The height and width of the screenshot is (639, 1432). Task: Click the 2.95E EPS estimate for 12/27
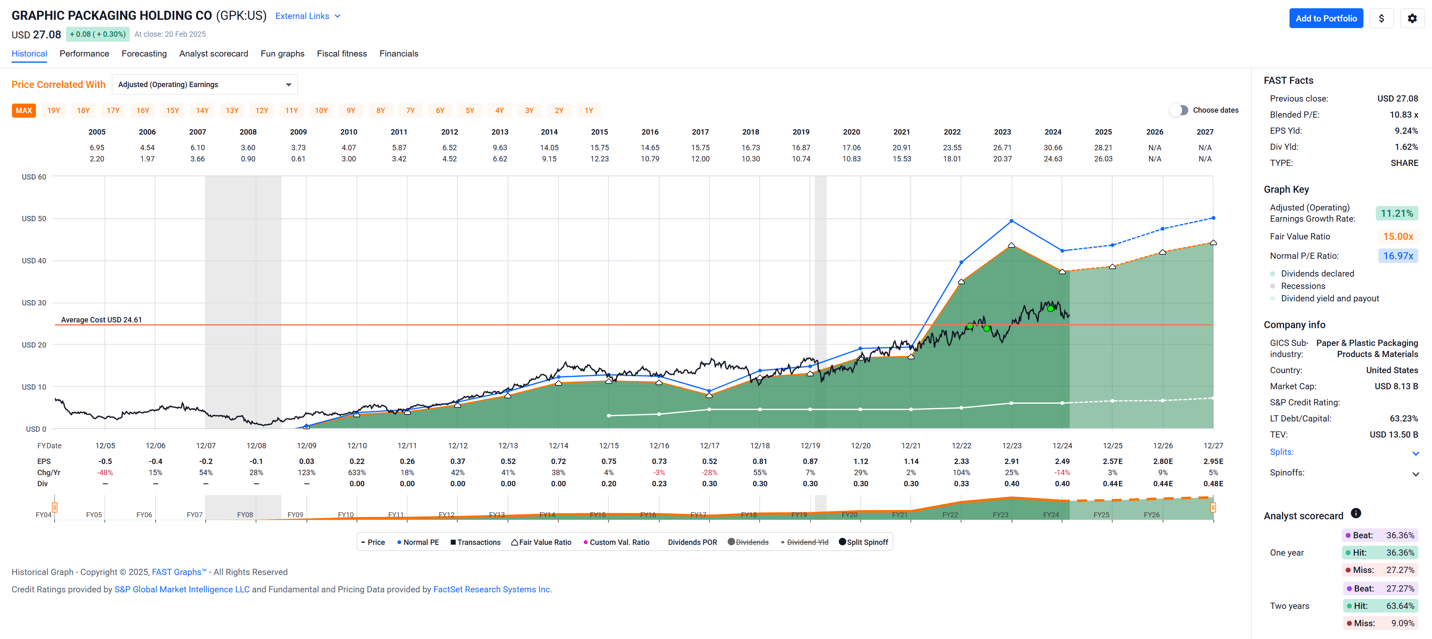(x=1213, y=462)
